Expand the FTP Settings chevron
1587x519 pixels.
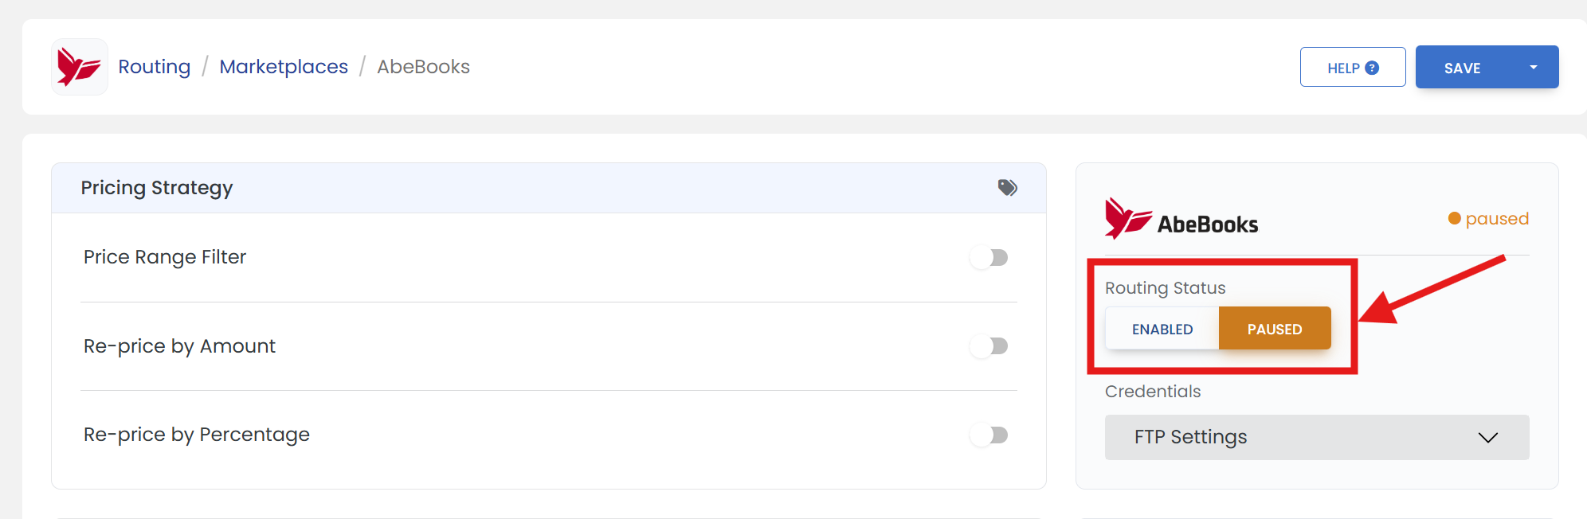[1487, 437]
